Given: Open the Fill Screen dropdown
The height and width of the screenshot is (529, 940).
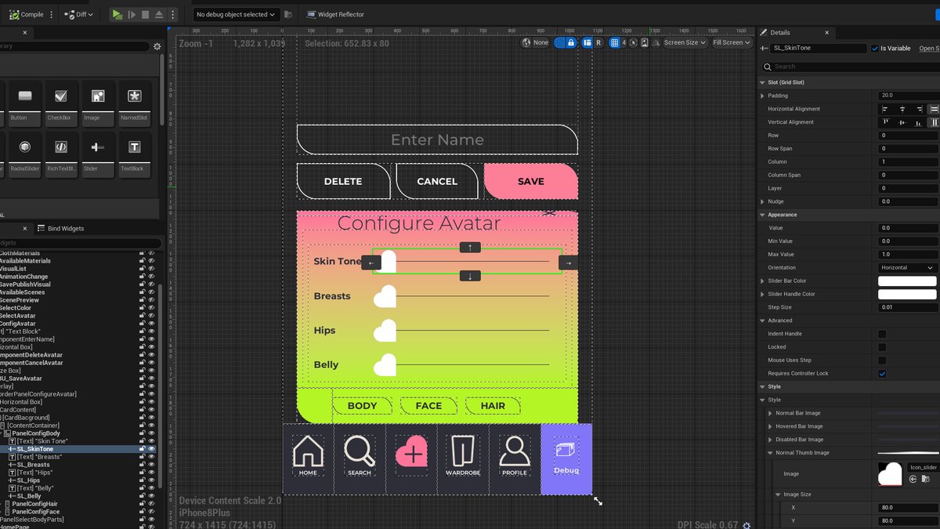Looking at the screenshot, I should pos(732,42).
